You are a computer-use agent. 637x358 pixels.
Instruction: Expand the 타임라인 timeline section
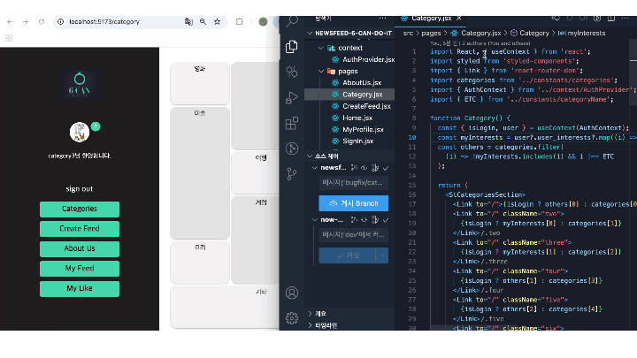click(310, 325)
